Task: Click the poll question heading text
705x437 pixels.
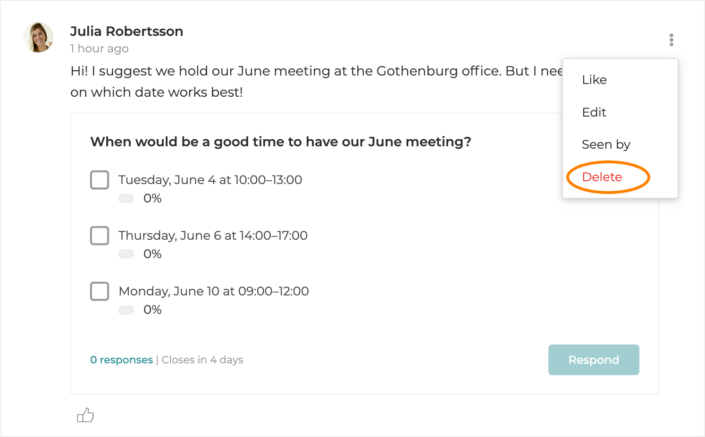Action: point(280,142)
